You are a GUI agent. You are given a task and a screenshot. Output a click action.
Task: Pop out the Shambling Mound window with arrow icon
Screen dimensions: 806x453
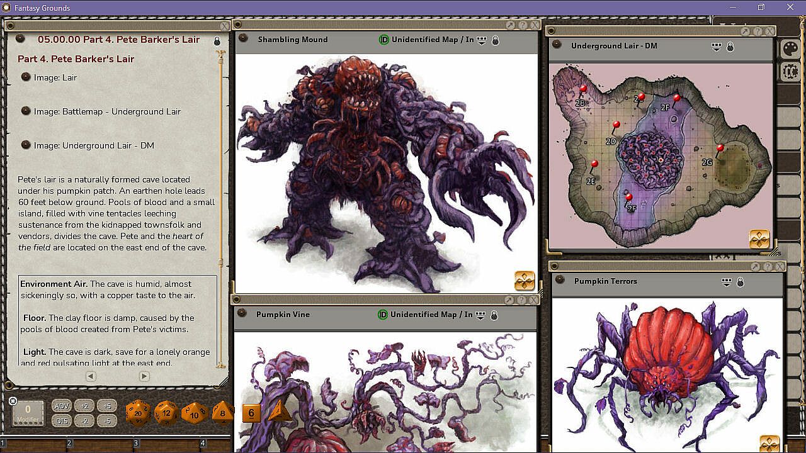(x=510, y=25)
